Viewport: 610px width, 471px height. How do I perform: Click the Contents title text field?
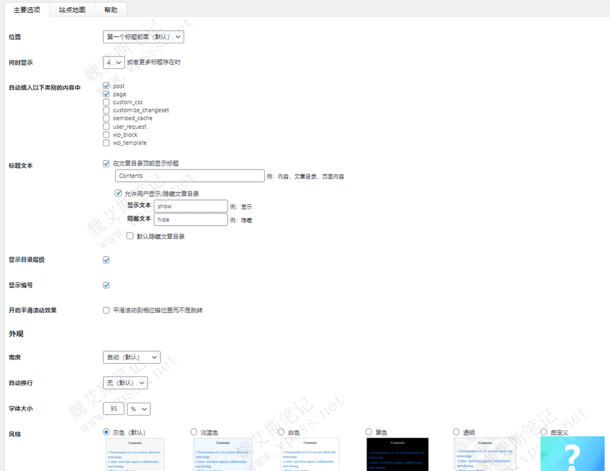coord(189,176)
